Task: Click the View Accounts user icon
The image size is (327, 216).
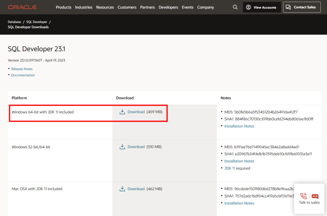Action: click(248, 7)
